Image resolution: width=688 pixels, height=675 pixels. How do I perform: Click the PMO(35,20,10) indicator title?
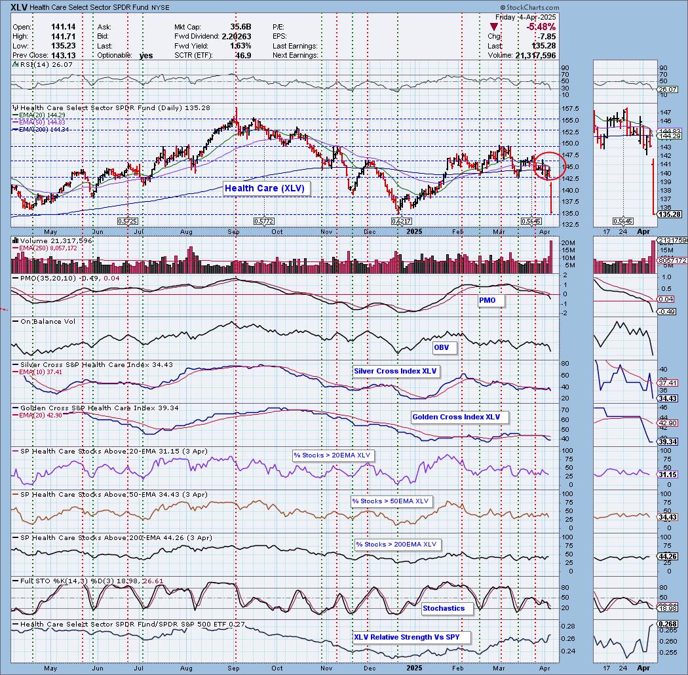(x=66, y=279)
